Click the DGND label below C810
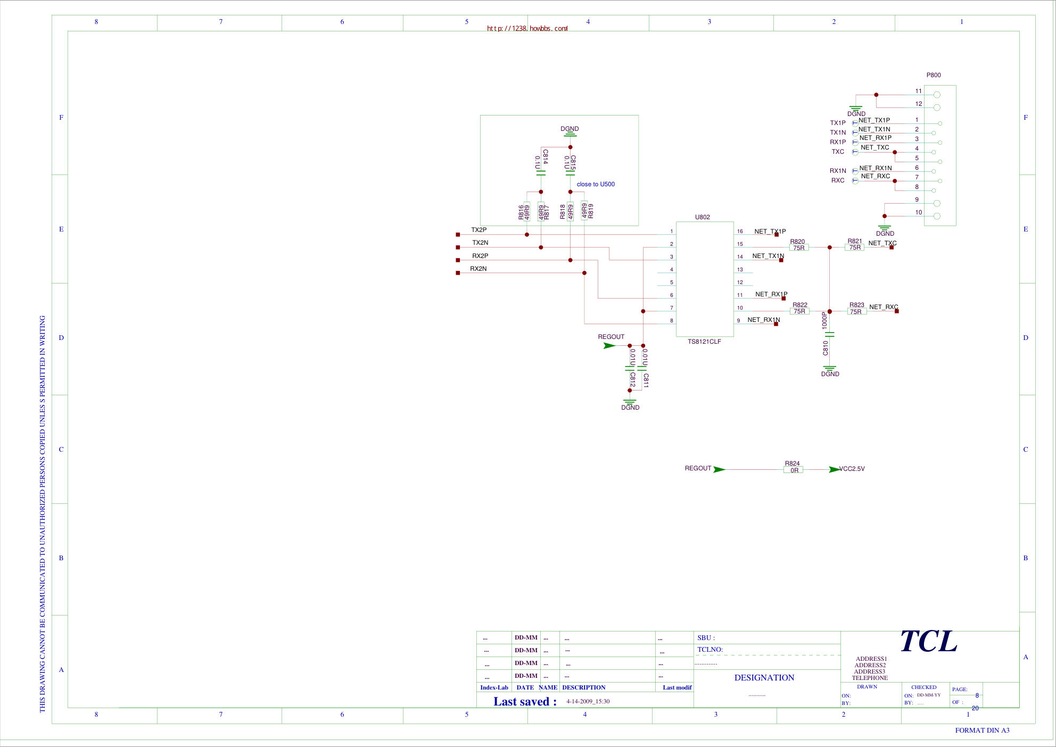1056x747 pixels. click(x=830, y=374)
